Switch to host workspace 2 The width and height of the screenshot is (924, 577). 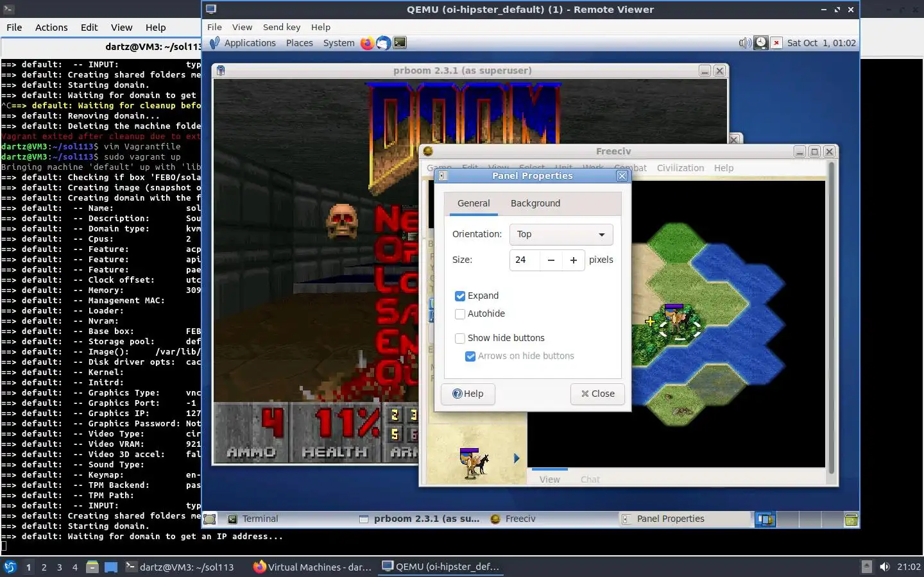pos(44,567)
